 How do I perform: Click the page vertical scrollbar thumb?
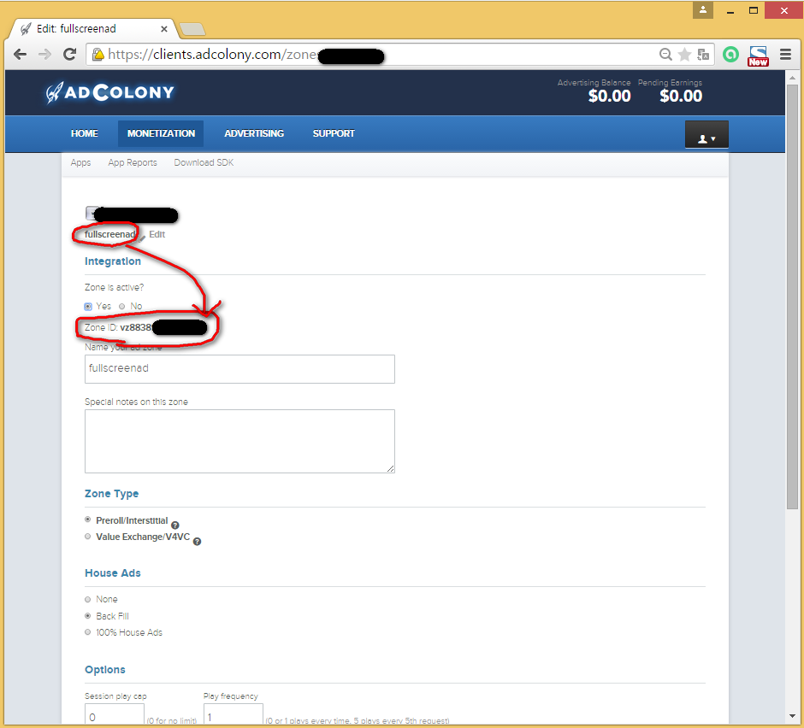point(792,297)
